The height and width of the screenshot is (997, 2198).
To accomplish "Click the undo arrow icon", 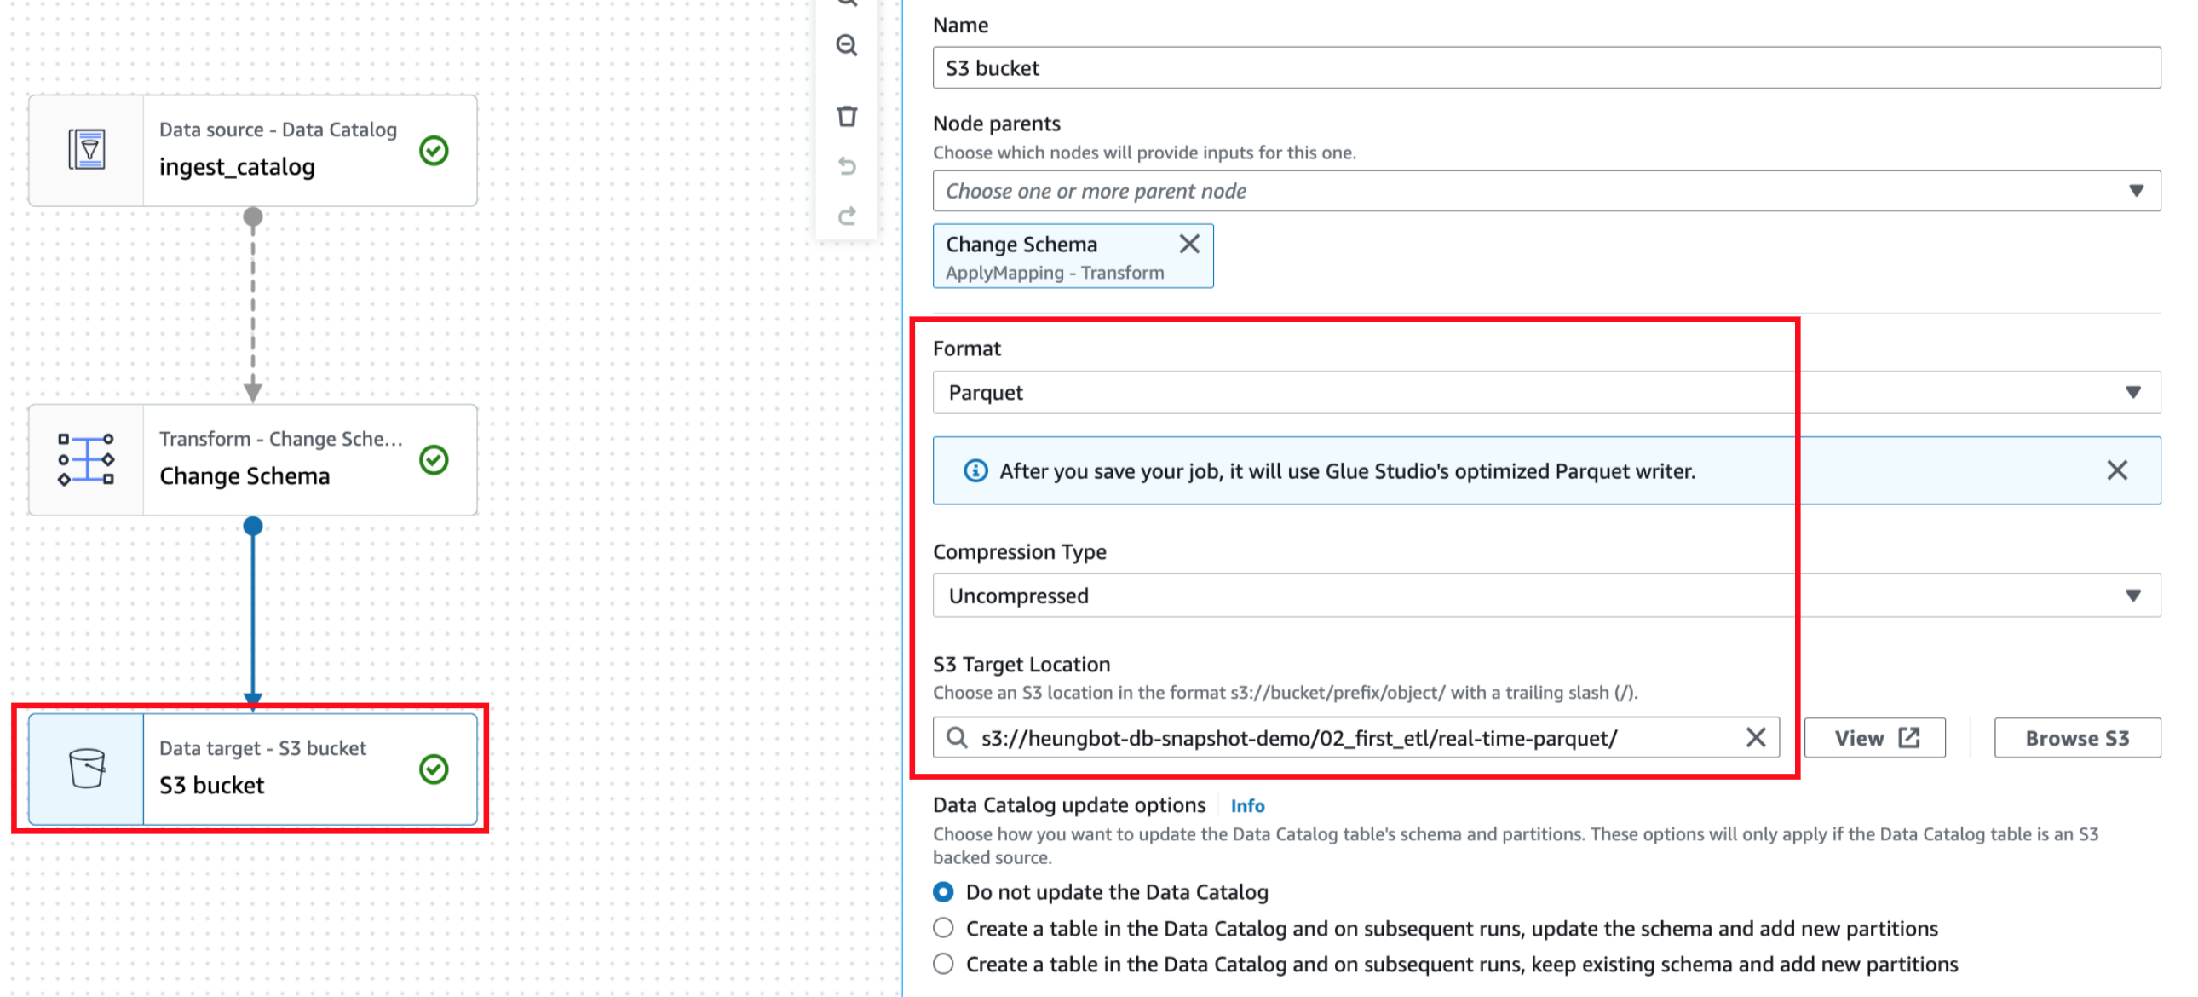I will [x=847, y=165].
